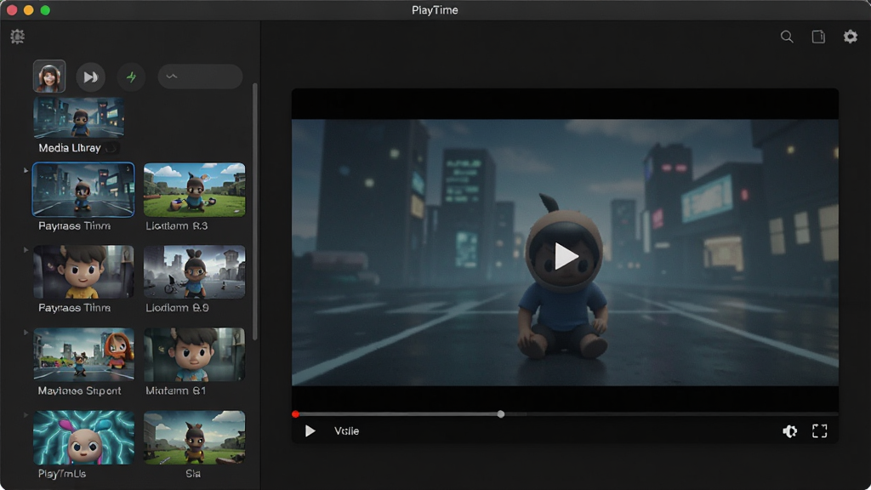Viewport: 871px width, 490px height.
Task: Open the search icon in the top bar
Action: point(787,37)
